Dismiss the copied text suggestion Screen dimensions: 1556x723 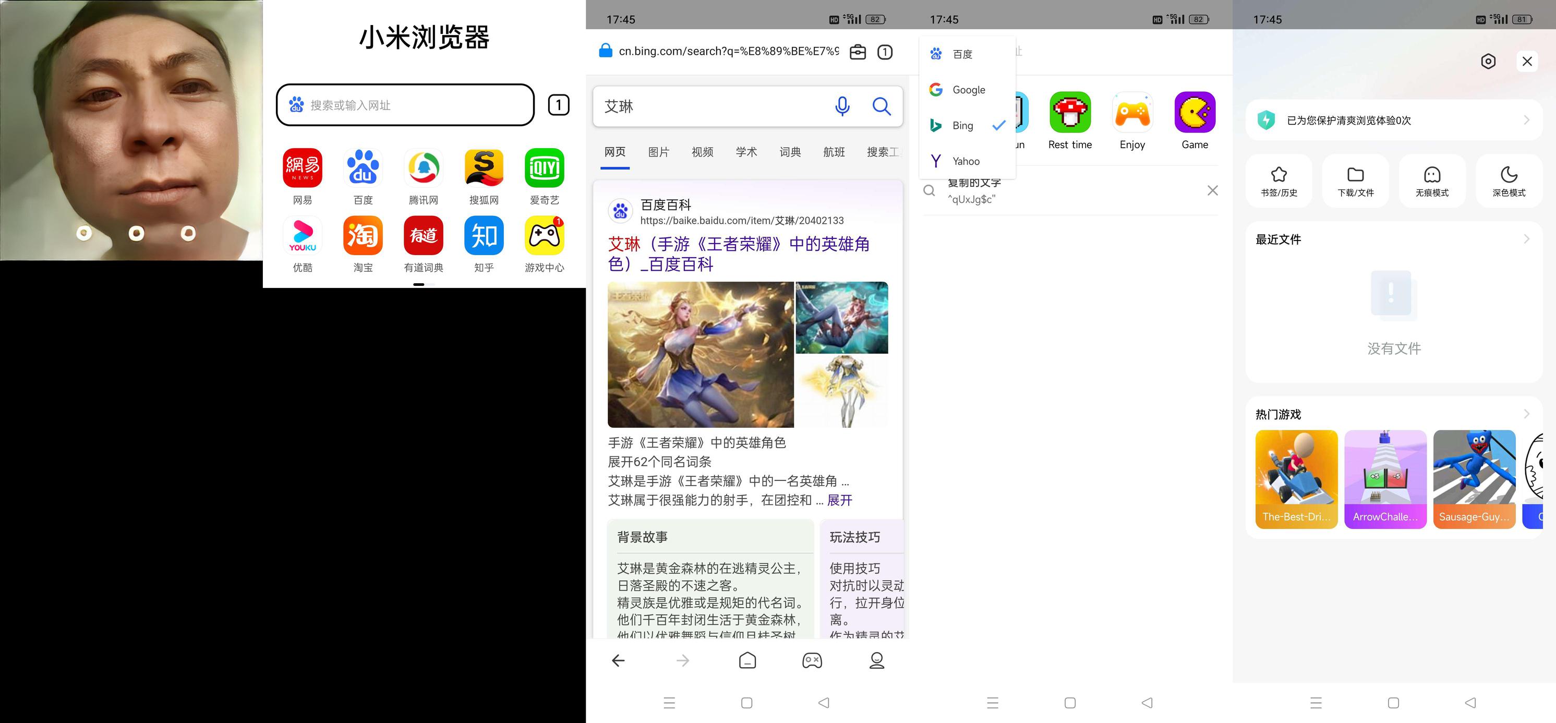point(1212,191)
